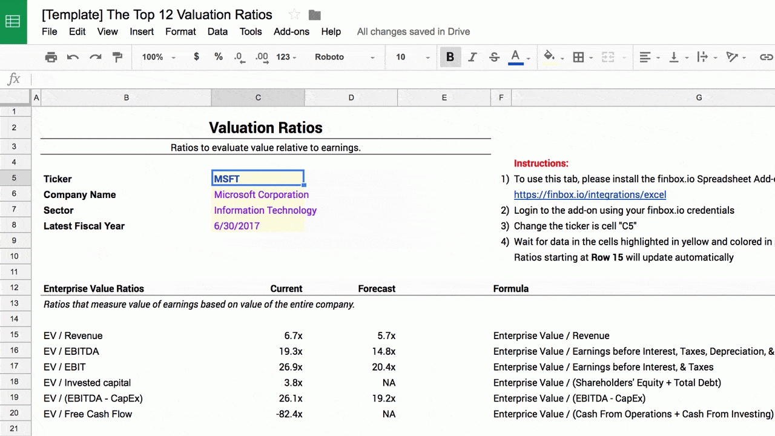775x436 pixels.
Task: Star this spreadsheet document
Action: [x=294, y=15]
